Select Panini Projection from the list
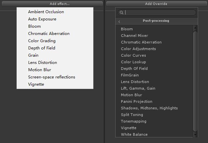Viewport: 208px width, 143px height. [136, 101]
